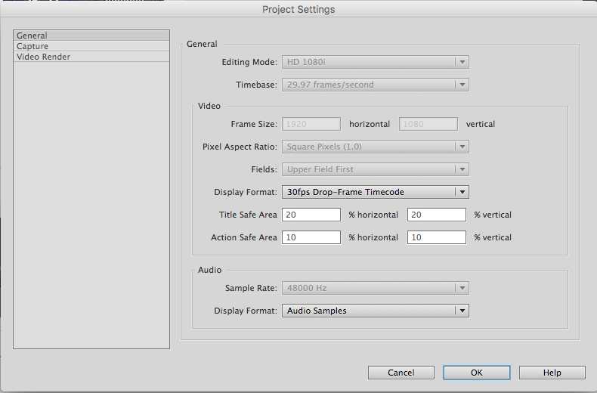The width and height of the screenshot is (597, 393).
Task: Open the Pixel Aspect Ratio dropdown
Action: coord(376,147)
